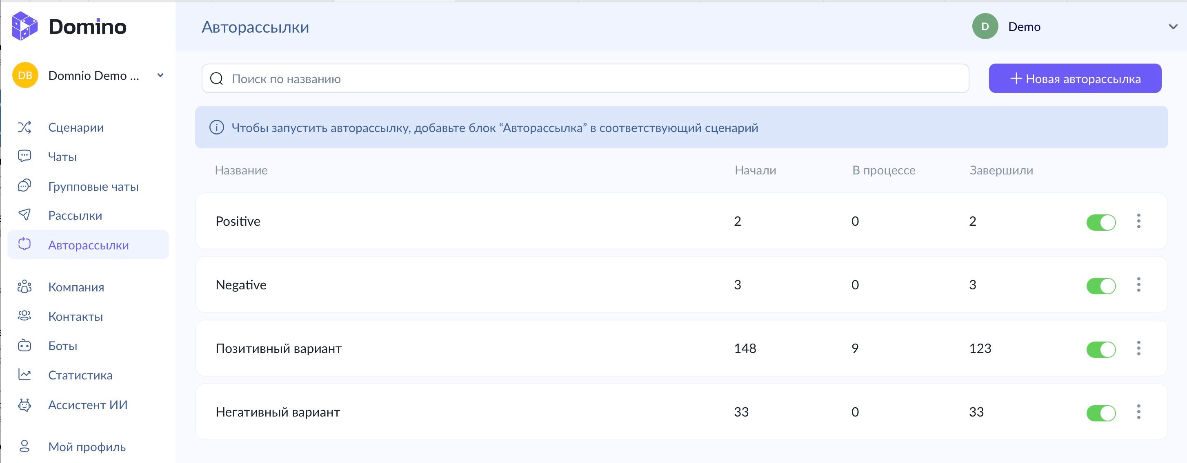Viewport: 1187px width, 463px height.
Task: Open three-dot menu for Негативный вариант
Action: 1138,412
